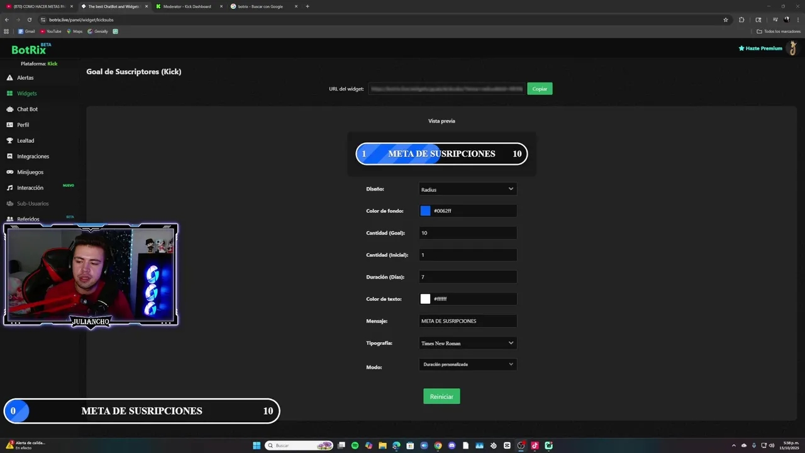This screenshot has width=805, height=453.
Task: Open the browser extensions puzzle icon
Action: tap(741, 20)
